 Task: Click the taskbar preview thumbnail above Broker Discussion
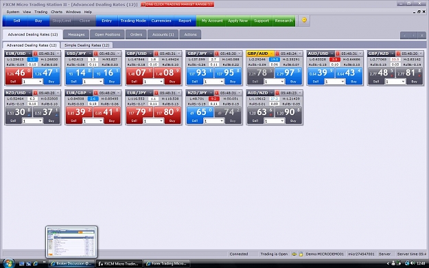[71, 242]
